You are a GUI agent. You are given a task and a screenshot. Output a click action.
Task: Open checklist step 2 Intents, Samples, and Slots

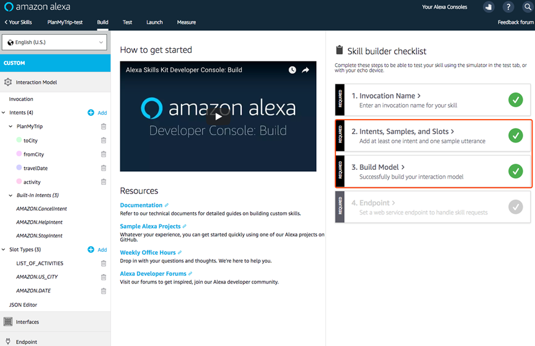click(x=433, y=136)
